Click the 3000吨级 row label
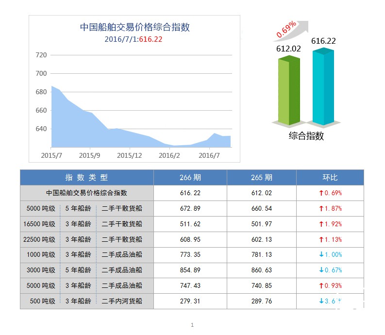The image size is (385, 335). 41,270
